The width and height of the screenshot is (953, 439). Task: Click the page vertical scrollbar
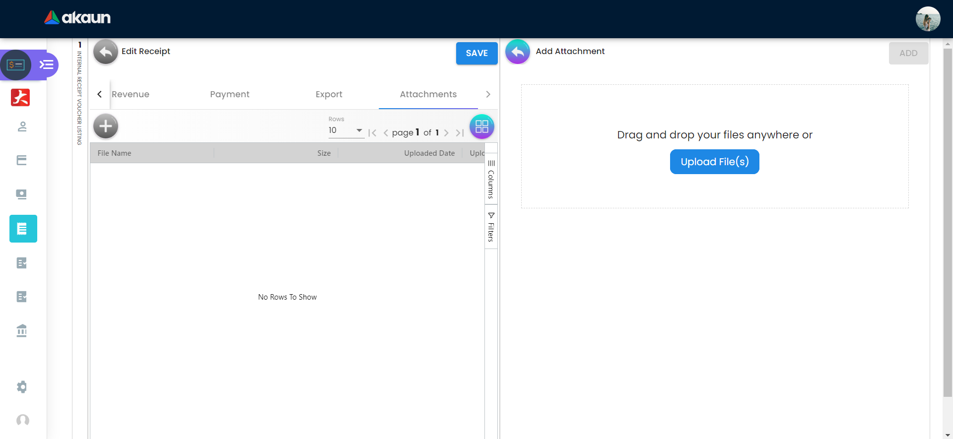948,222
